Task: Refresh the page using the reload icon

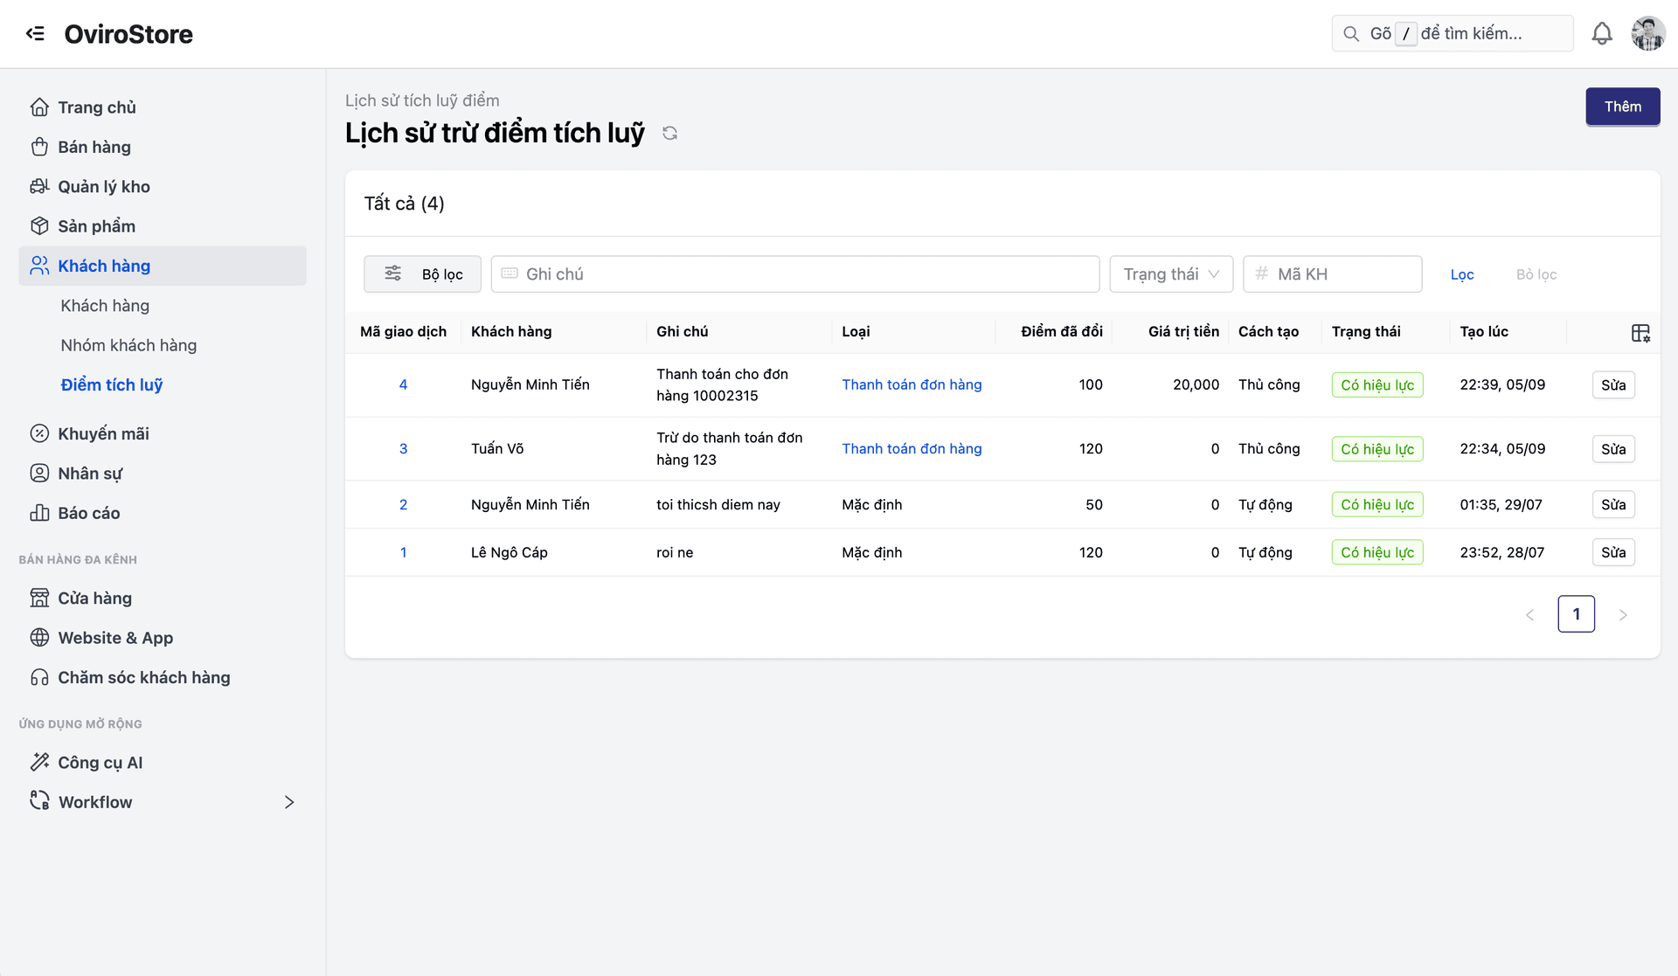Action: coord(669,133)
